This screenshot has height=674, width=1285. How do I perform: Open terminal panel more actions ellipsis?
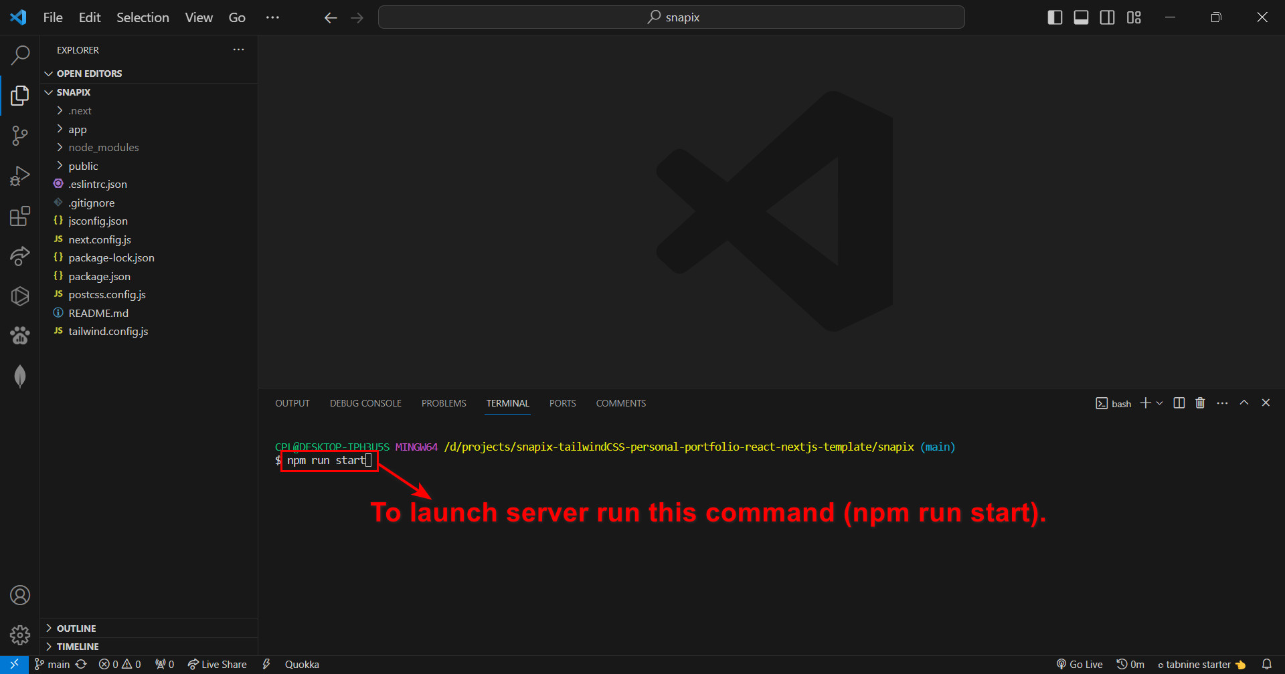[1222, 403]
